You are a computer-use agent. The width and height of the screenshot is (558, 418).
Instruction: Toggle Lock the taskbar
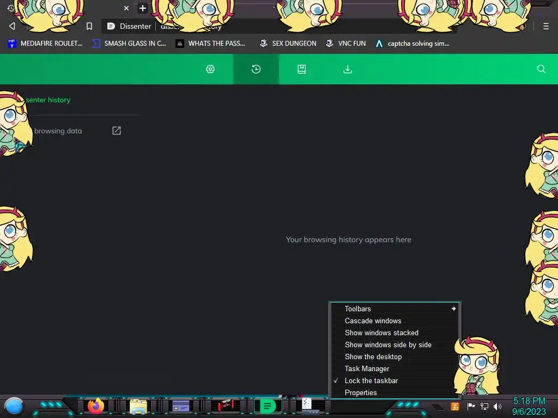[x=395, y=380]
